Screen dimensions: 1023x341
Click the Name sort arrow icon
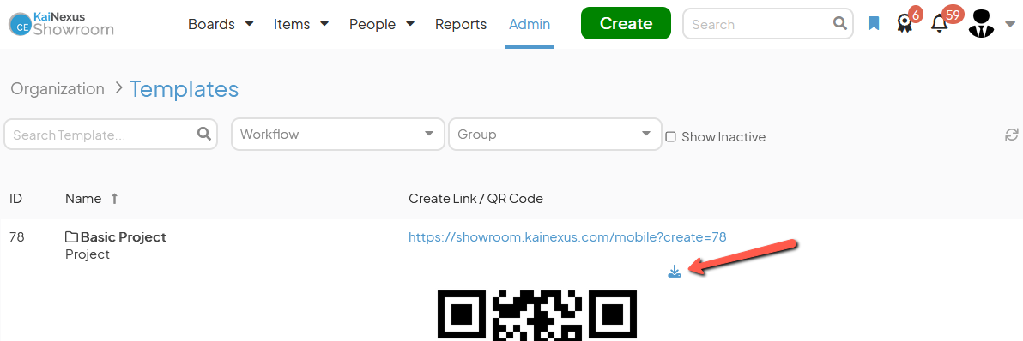(x=115, y=199)
